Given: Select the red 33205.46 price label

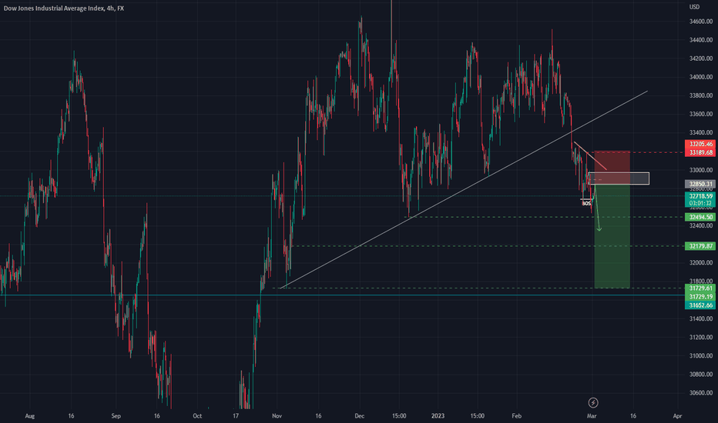Looking at the screenshot, I should coord(700,144).
